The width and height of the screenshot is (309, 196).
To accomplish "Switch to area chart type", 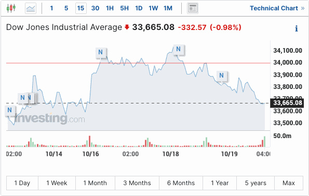I will (31, 8).
